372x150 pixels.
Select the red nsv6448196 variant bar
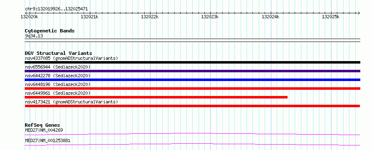coord(192,89)
